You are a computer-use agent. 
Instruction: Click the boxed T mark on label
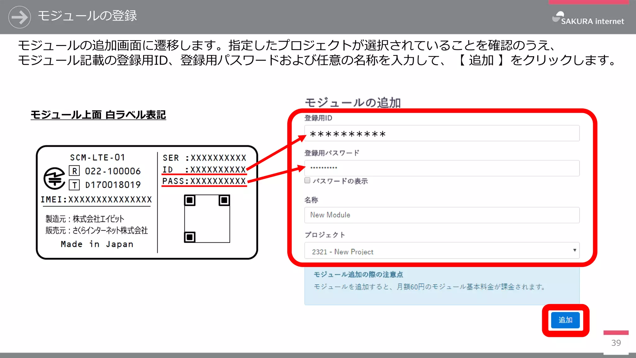pyautogui.click(x=75, y=185)
